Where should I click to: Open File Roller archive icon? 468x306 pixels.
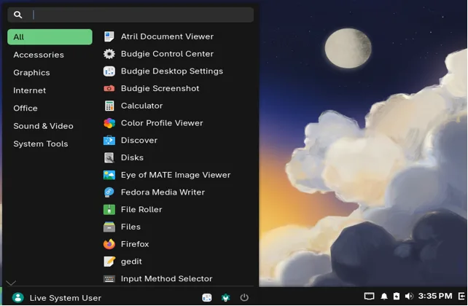point(109,210)
